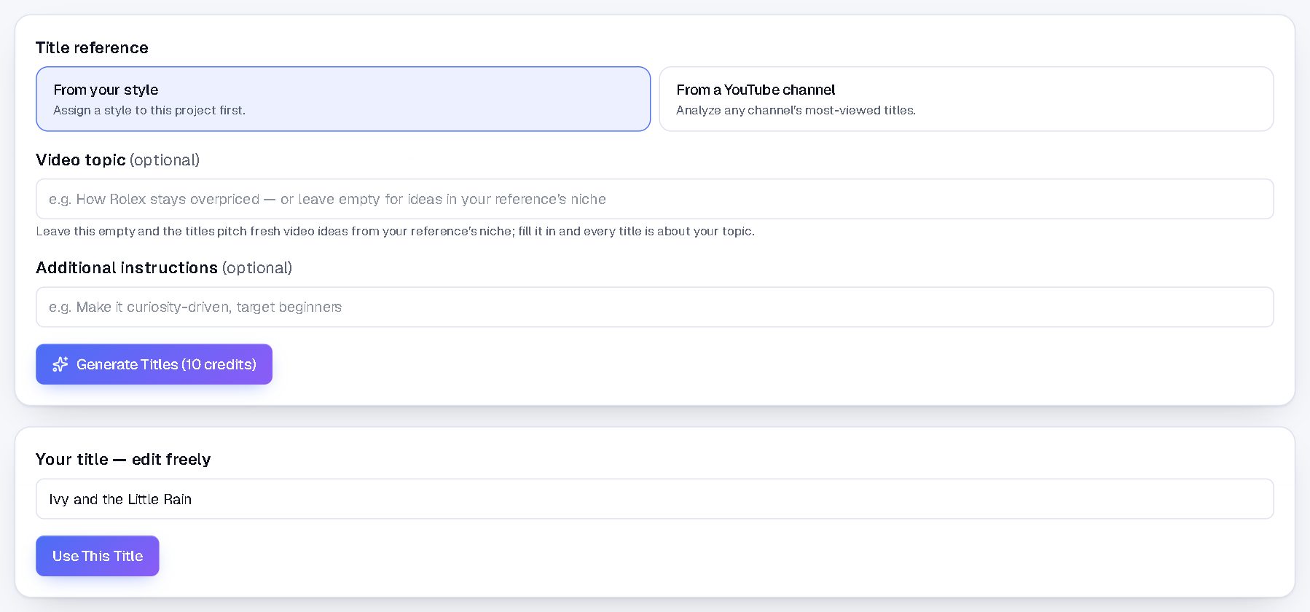Click the "Title reference" heading
1310x612 pixels.
click(92, 48)
